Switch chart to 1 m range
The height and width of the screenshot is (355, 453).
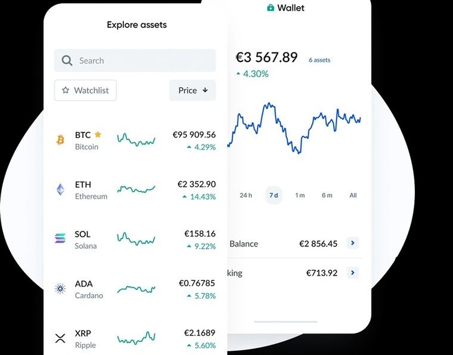300,195
